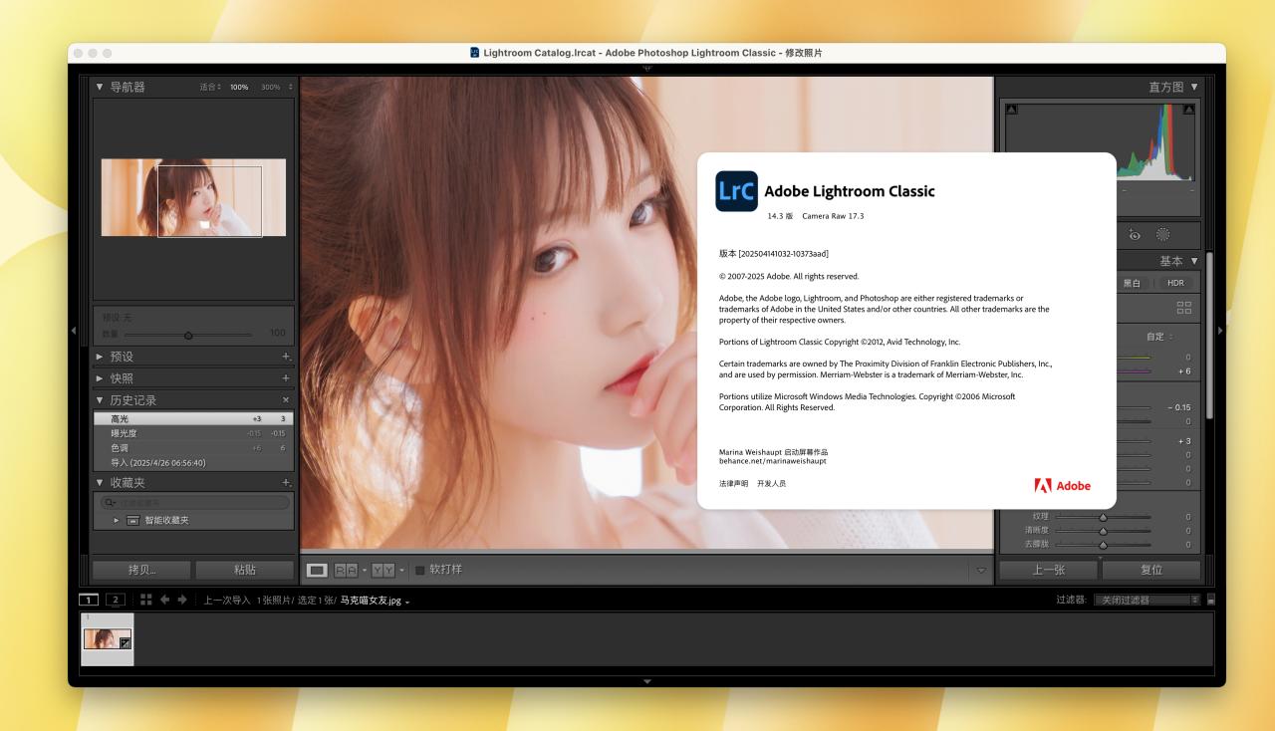Enable the soft proofing checkbox
This screenshot has width=1275, height=731.
point(420,570)
